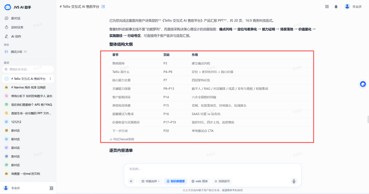Image resolution: width=369 pixels, height=194 pixels.
Task: Open 新对话 from the sidebar menu
Action: (x=15, y=18)
